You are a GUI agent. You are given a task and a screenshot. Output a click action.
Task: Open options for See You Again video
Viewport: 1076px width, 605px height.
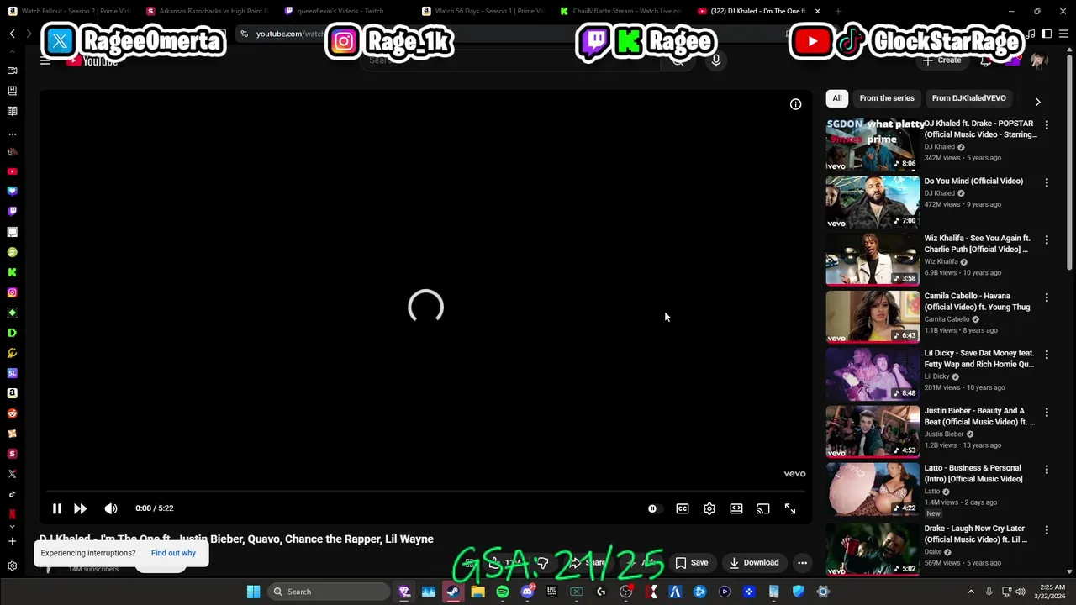(1047, 239)
